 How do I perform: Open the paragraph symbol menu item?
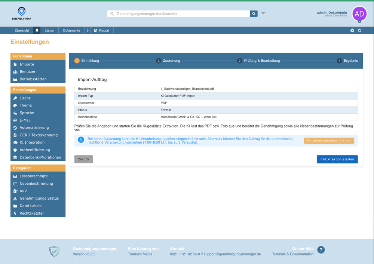tap(88, 30)
